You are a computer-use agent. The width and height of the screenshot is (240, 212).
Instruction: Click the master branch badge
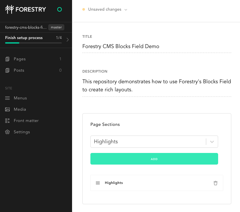coord(56,27)
